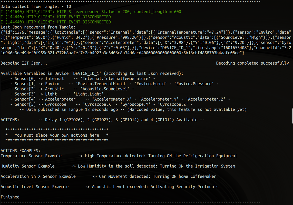
Task: Click the 'Last Json recovered from Tangle:' line
Action: [x=38, y=27]
